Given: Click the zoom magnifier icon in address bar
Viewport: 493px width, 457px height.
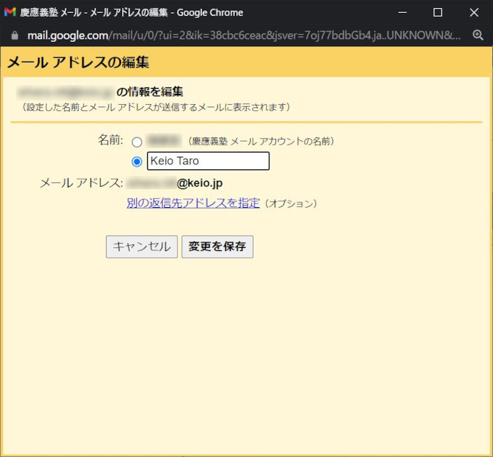Looking at the screenshot, I should click(478, 36).
